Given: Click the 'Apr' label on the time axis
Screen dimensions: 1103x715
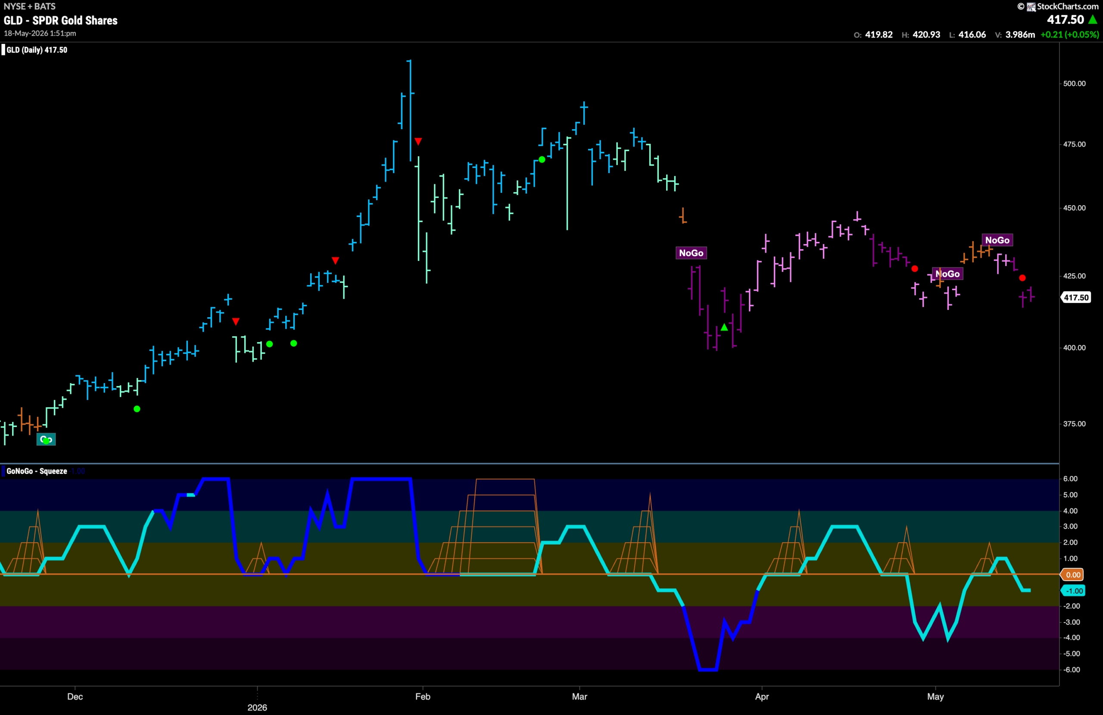Looking at the screenshot, I should point(762,696).
